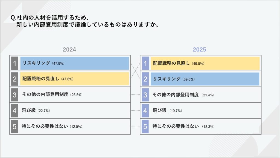The height and width of the screenshot is (158, 280).
Task: Select the 飛び級 row showing 19.7%
Action: coord(205,111)
